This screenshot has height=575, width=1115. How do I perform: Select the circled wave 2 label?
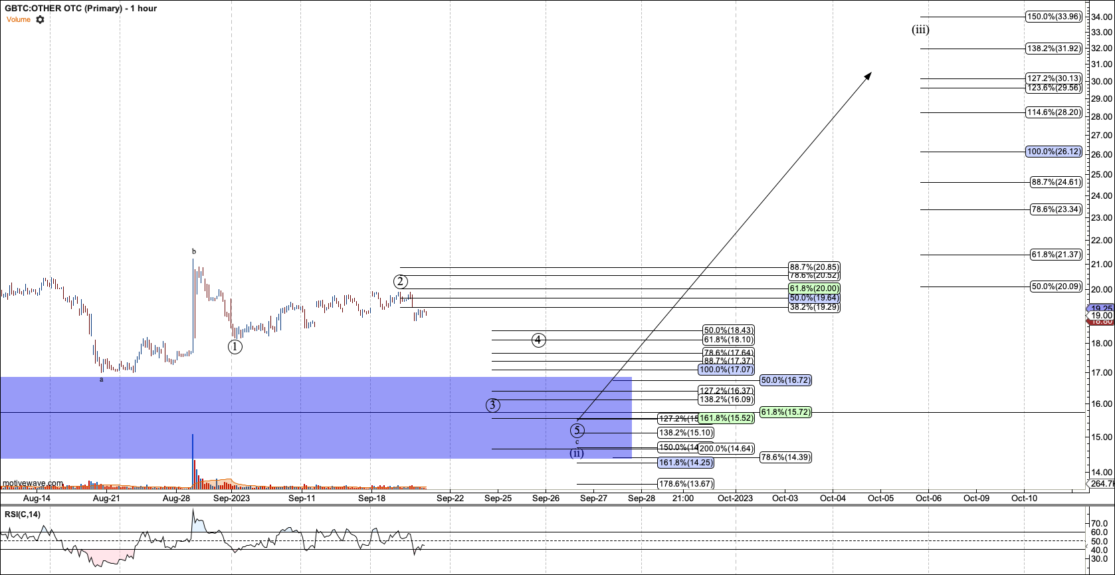point(400,281)
